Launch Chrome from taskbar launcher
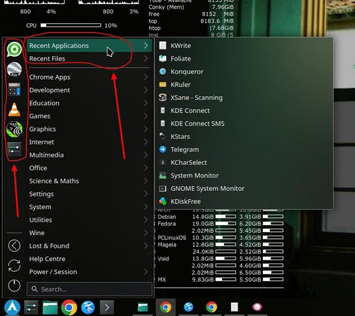The width and height of the screenshot is (355, 316). pyautogui.click(x=69, y=308)
